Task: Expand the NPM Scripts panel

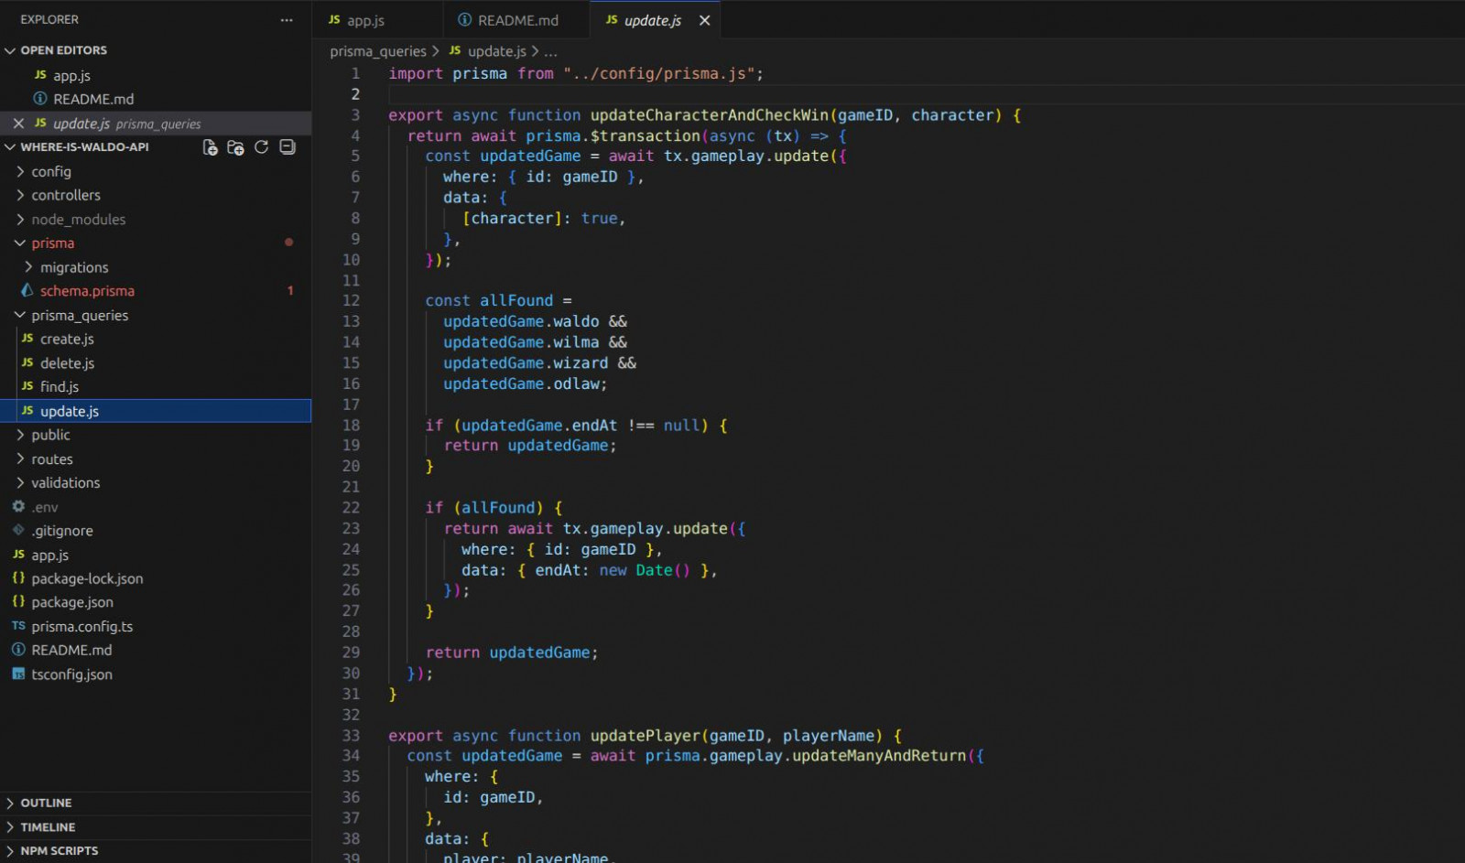Action: coord(59,850)
